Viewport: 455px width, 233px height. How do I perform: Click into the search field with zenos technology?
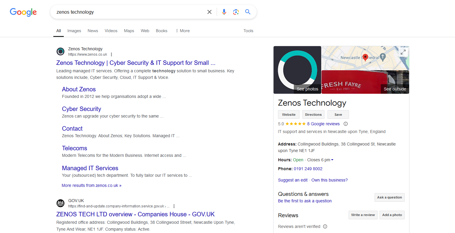coord(128,12)
